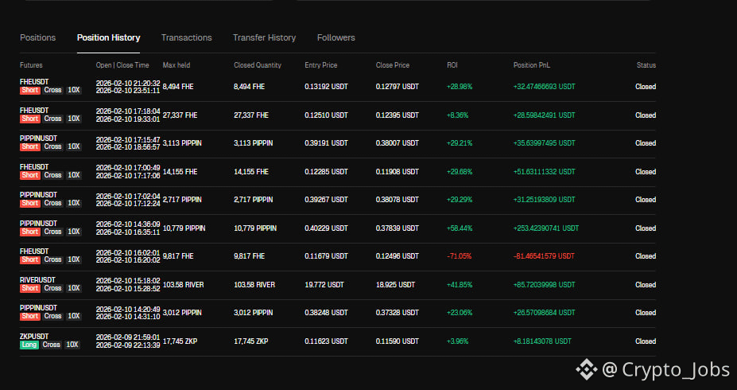
Task: Click the 10X leverage badge on ZKPUSDT
Action: tap(73, 345)
